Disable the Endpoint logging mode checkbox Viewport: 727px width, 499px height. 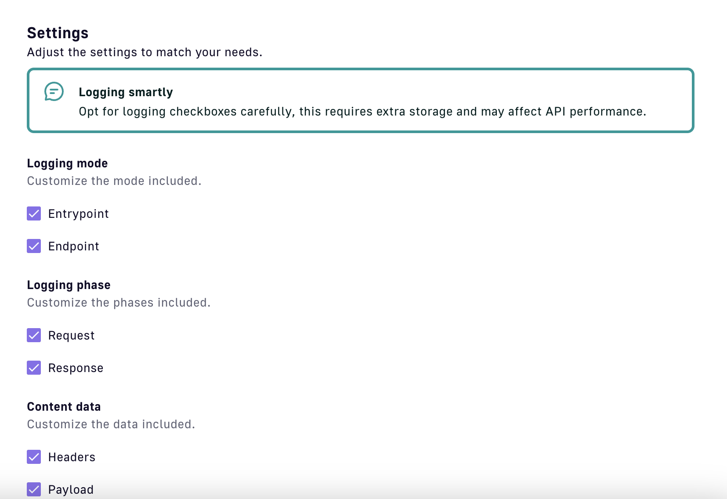(x=34, y=246)
